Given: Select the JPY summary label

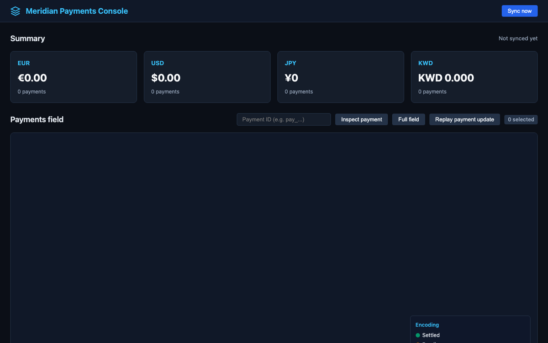Looking at the screenshot, I should pos(290,63).
